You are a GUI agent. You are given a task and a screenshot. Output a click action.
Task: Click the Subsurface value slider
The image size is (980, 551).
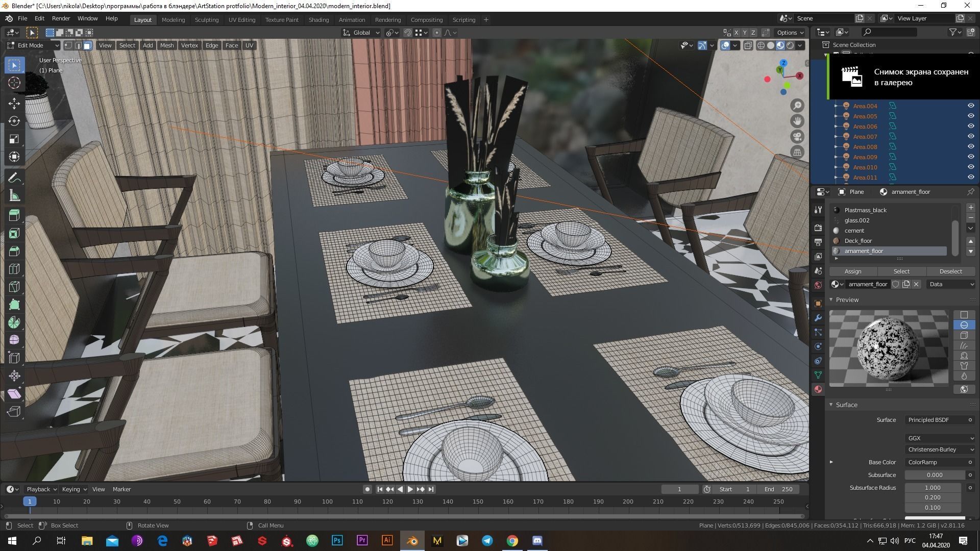[x=934, y=475]
